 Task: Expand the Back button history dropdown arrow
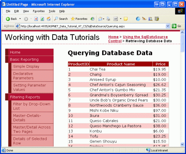pyautogui.click(x=20, y=19)
